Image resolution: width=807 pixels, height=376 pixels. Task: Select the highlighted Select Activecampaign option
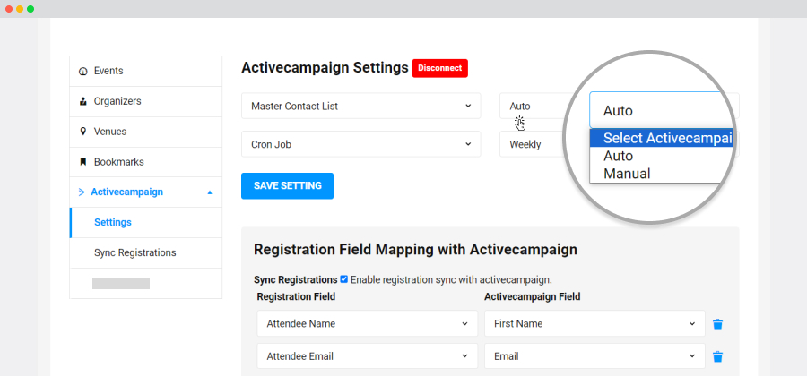pyautogui.click(x=662, y=138)
